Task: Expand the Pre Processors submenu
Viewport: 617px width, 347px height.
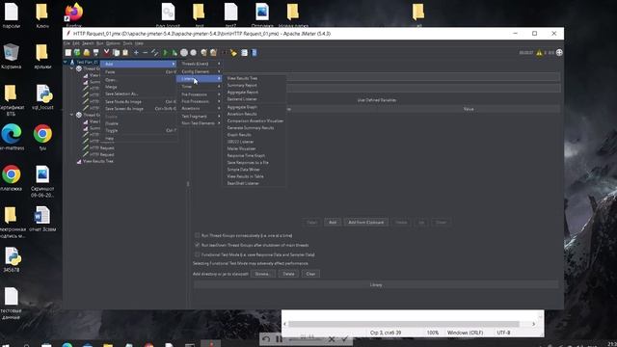Action: click(201, 94)
